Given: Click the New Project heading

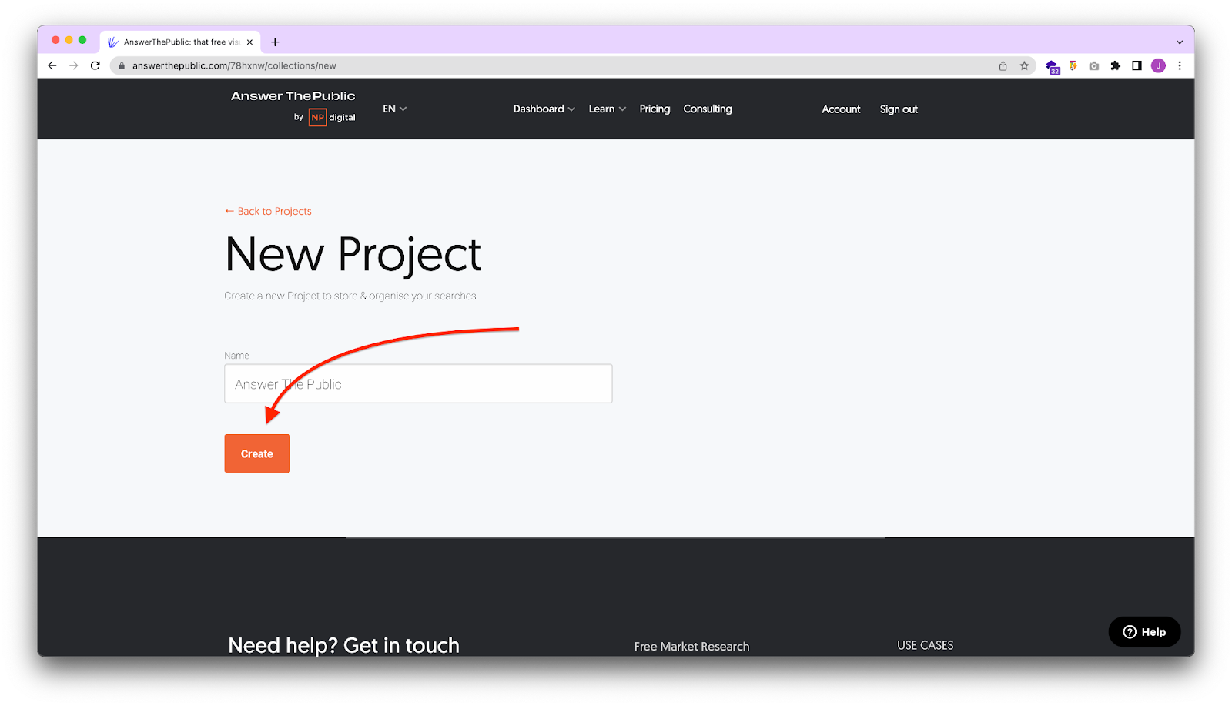Looking at the screenshot, I should [x=353, y=255].
